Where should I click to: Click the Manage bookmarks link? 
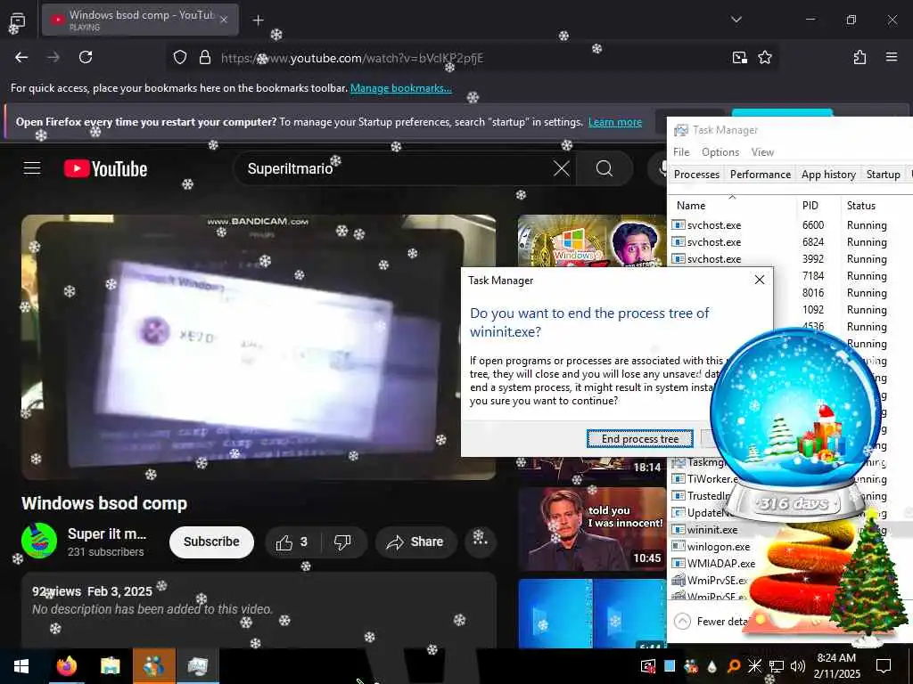[400, 88]
